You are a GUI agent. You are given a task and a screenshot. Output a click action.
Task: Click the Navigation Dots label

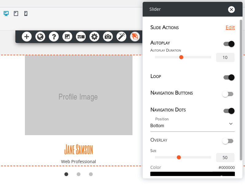pos(168,110)
